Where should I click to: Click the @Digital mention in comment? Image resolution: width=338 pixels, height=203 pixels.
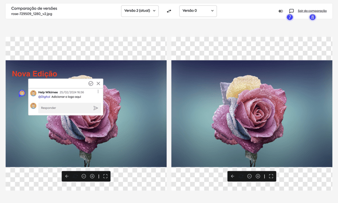[44, 97]
